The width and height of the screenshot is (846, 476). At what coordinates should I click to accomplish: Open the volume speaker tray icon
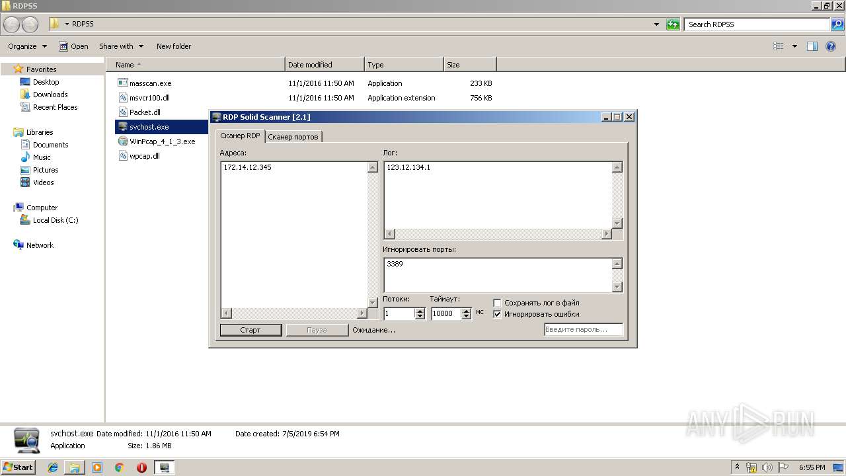[767, 467]
